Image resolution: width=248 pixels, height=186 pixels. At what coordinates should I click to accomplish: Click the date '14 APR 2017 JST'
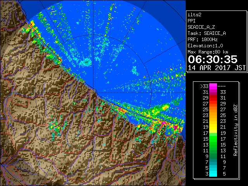[217, 68]
